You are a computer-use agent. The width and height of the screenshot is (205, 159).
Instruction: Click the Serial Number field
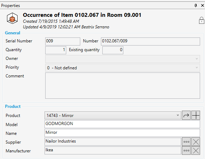click(x=63, y=41)
